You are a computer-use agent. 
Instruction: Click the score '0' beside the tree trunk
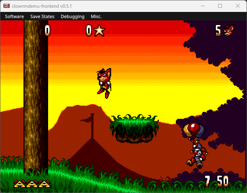tap(47, 30)
